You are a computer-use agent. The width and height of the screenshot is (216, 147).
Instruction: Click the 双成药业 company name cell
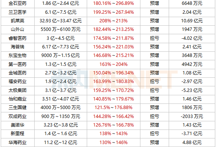[18, 116]
